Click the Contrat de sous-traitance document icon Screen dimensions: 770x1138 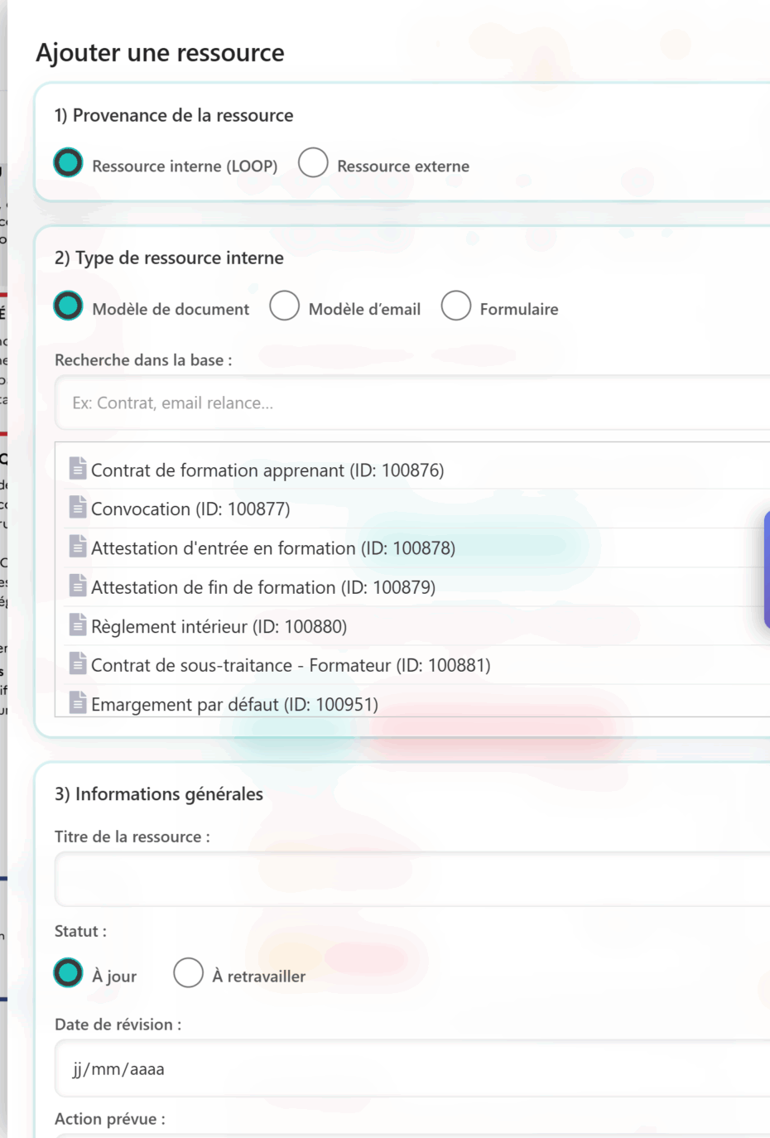click(78, 663)
